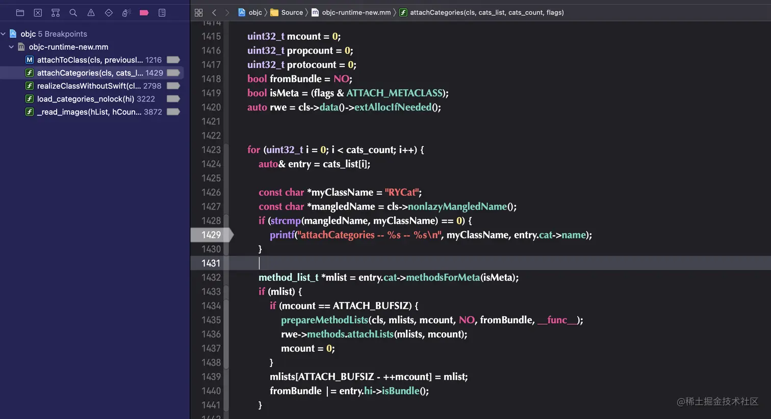Open the Test navigator diamond icon
Image resolution: width=771 pixels, height=419 pixels.
click(109, 13)
